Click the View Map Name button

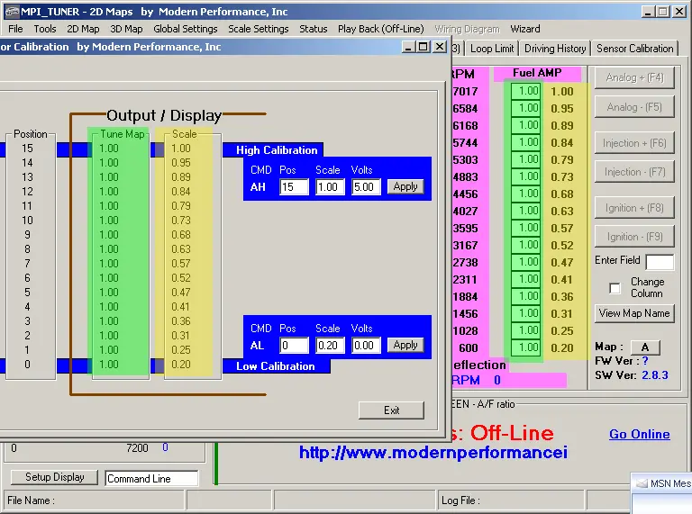[x=634, y=313]
